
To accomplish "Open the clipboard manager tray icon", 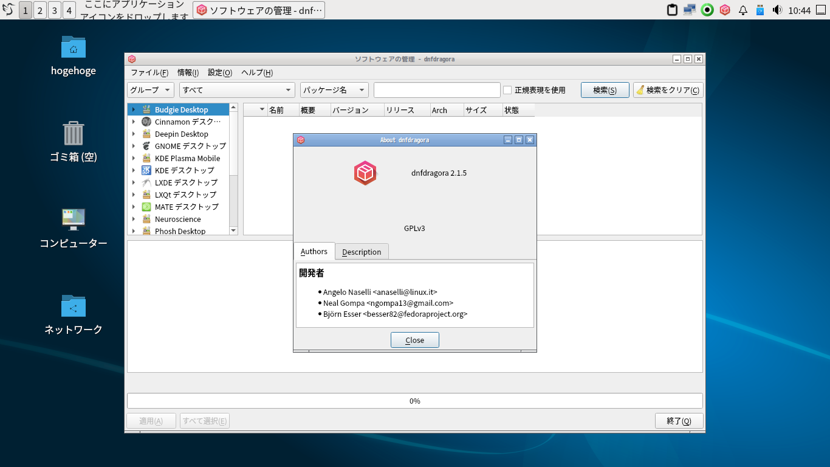I will click(672, 10).
